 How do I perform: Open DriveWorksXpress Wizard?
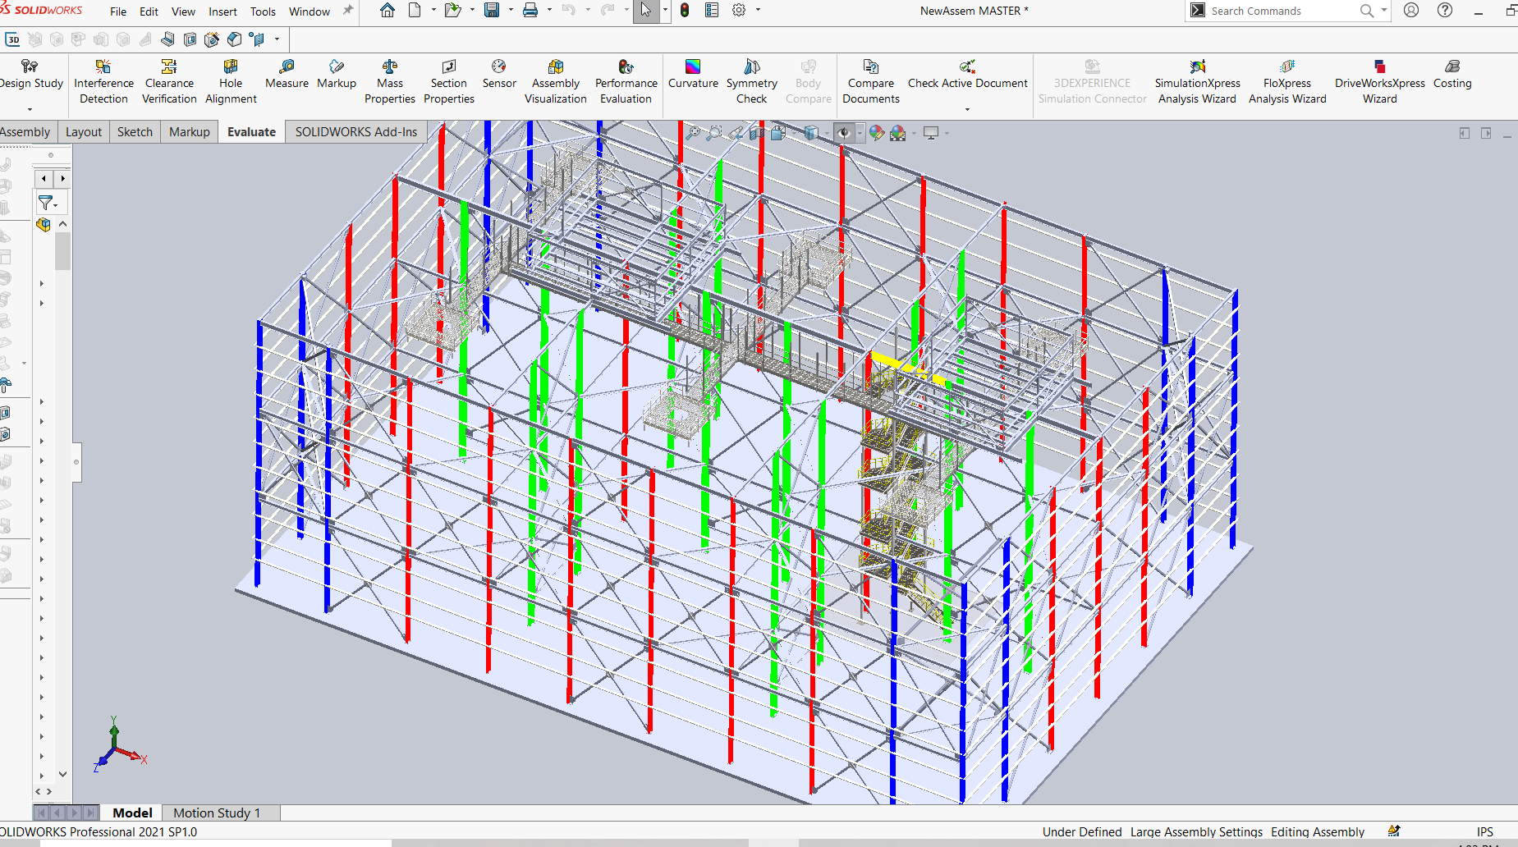point(1380,82)
